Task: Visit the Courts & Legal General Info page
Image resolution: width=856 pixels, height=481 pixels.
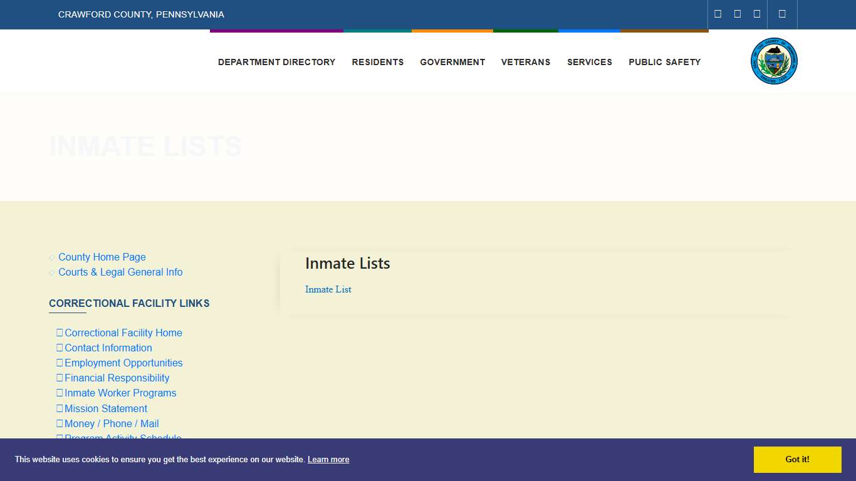Action: click(x=120, y=272)
